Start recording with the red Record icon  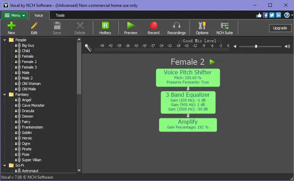[153, 26]
